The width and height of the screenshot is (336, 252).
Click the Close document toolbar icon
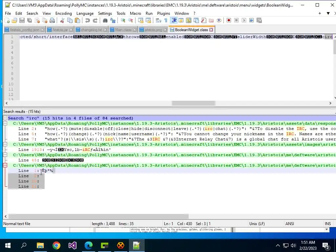pos(37,21)
